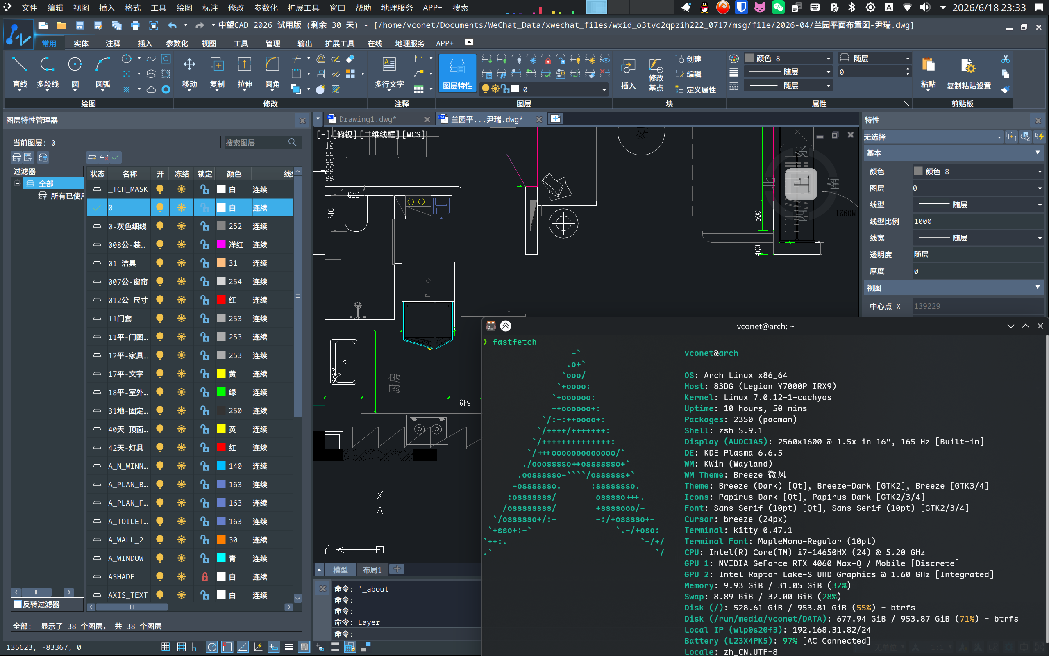The width and height of the screenshot is (1049, 656).
Task: Click the new layer icon in layer manager
Action: (92, 157)
